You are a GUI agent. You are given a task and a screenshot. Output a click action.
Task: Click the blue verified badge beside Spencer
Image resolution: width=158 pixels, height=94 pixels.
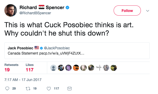67,8
